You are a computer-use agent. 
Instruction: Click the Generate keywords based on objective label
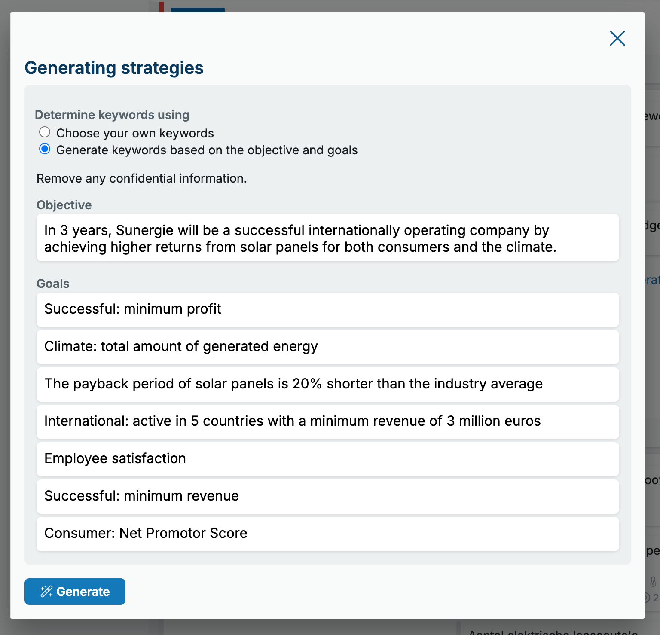tap(207, 150)
